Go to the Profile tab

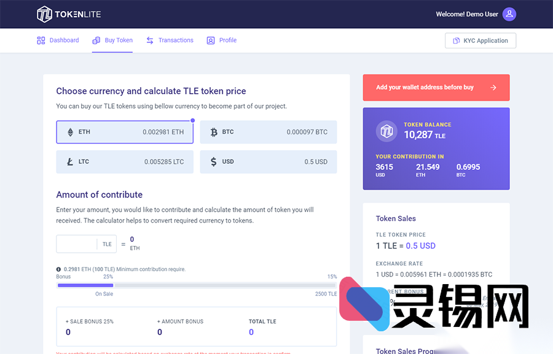coord(221,40)
